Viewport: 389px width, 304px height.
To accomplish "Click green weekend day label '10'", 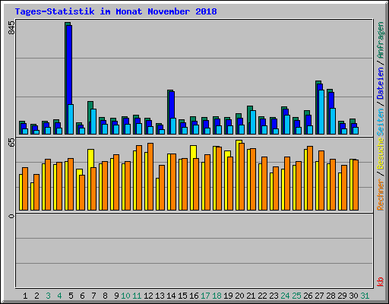I will 125,296.
